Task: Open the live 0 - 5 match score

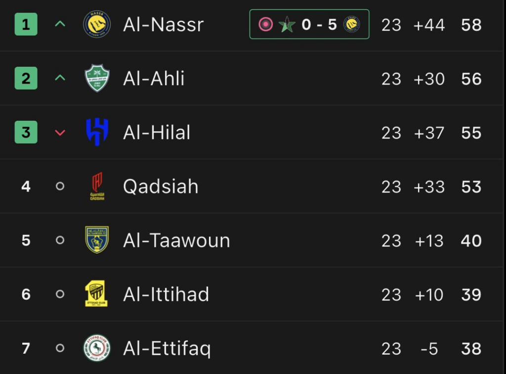Action: coord(319,24)
